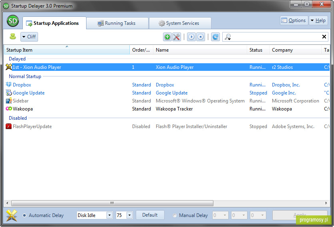Refresh the startup list
The height and width of the screenshot is (227, 334).
215,37
